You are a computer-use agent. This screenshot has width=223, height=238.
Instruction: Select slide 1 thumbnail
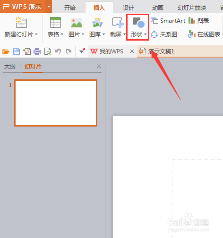click(x=56, y=103)
